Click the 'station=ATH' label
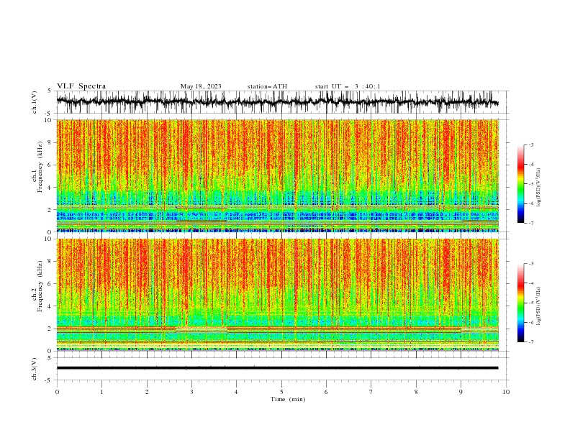570x440 pixels. [x=267, y=86]
